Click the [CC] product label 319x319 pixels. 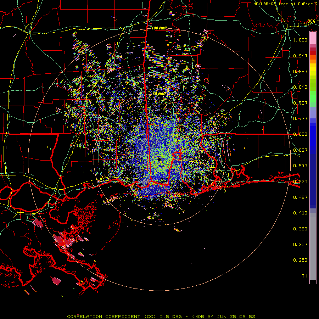click(x=303, y=25)
